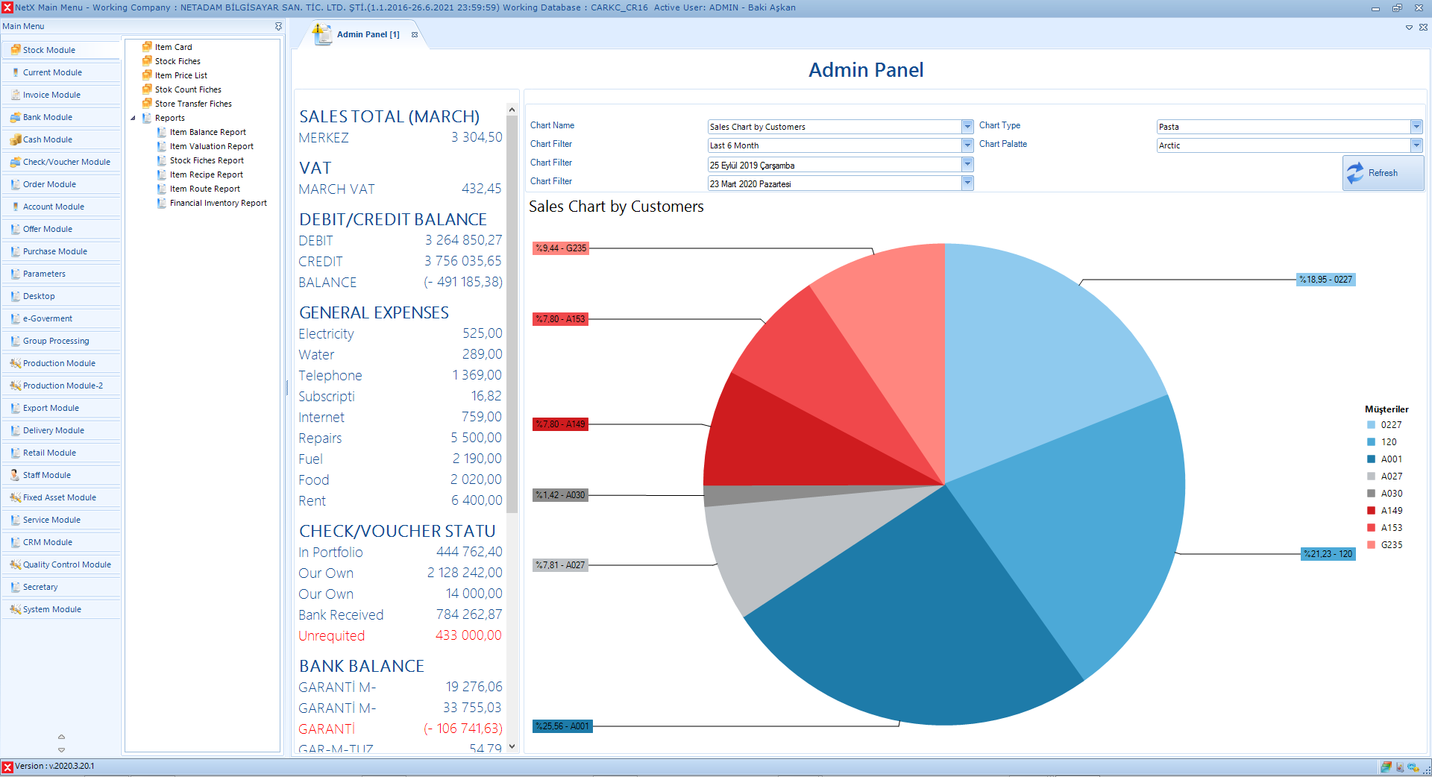Click the pin icon on Main Menu panel

(278, 26)
